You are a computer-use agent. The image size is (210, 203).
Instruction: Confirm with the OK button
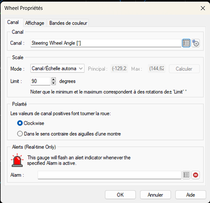click(x=120, y=195)
